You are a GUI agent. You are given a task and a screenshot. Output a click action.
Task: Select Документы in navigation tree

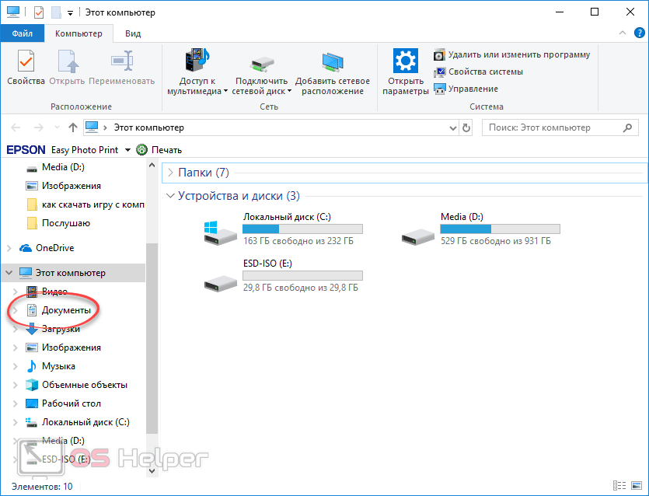66,310
